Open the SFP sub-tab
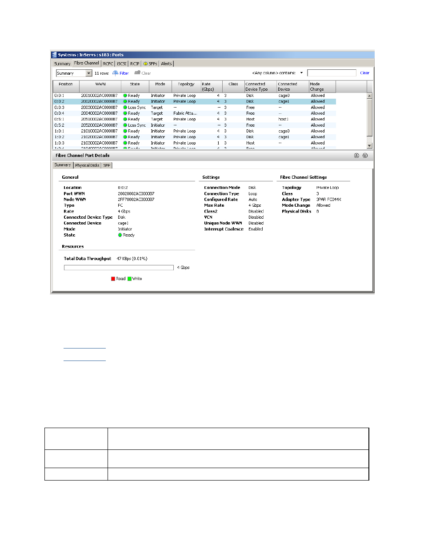 click(107, 165)
